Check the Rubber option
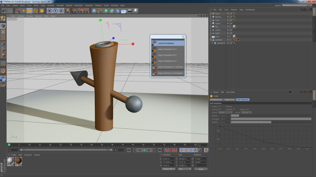This screenshot has height=177, width=316. tap(234, 109)
